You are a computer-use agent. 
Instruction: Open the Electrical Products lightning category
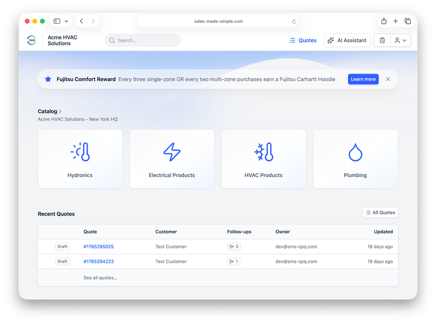[x=172, y=159]
